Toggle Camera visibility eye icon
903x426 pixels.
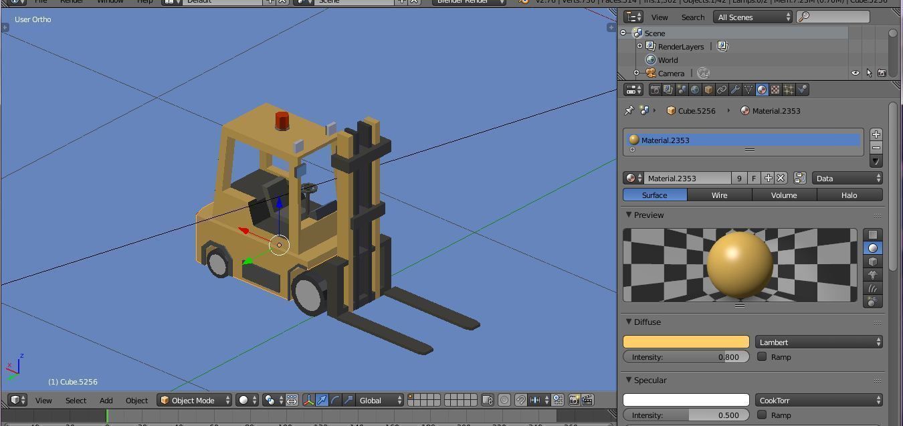click(855, 73)
